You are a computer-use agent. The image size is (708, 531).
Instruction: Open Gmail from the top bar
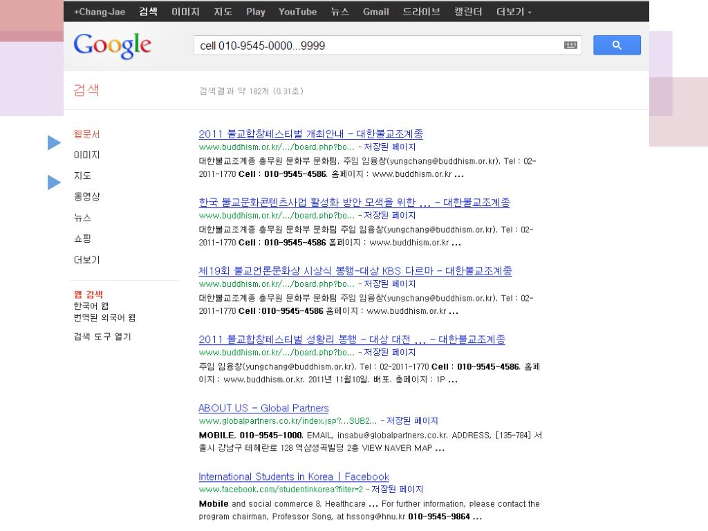pos(375,12)
